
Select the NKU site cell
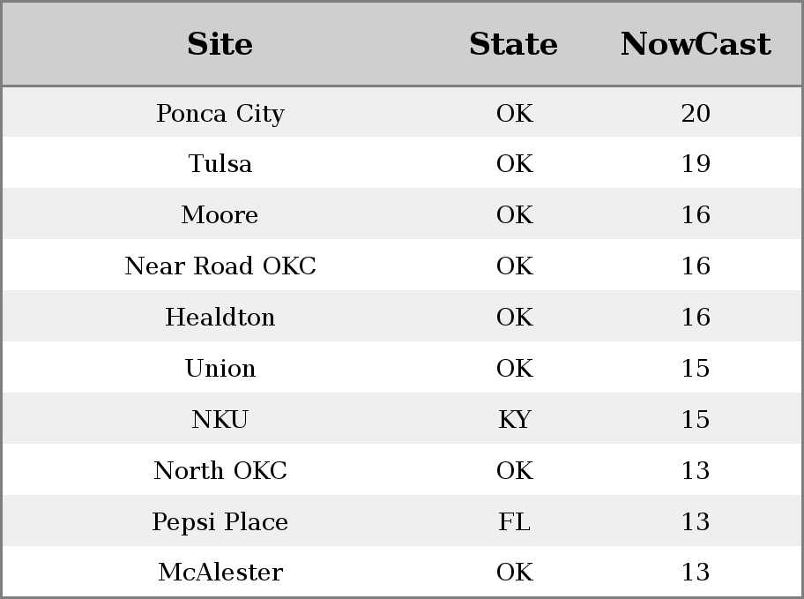220,419
